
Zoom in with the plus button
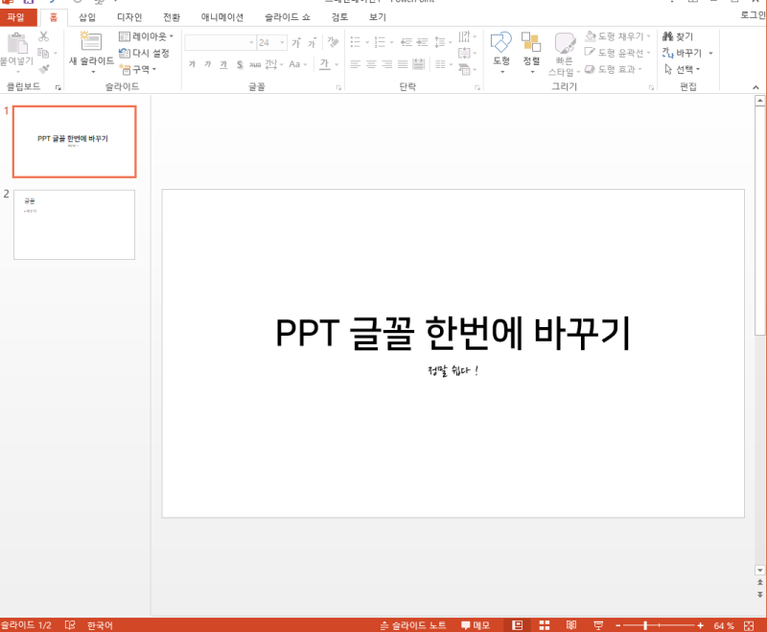701,625
